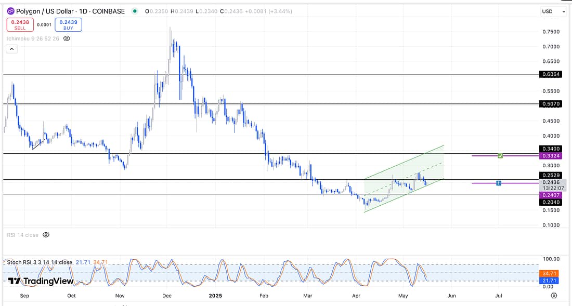
Task: Click the 2025 label on time axis
Action: (215, 295)
